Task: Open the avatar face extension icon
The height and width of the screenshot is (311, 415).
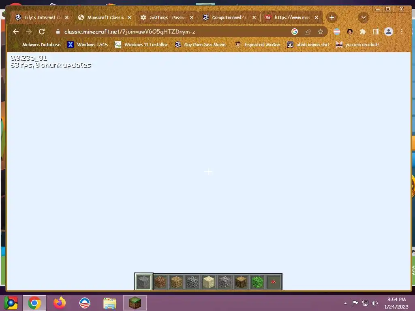Action: [350, 32]
